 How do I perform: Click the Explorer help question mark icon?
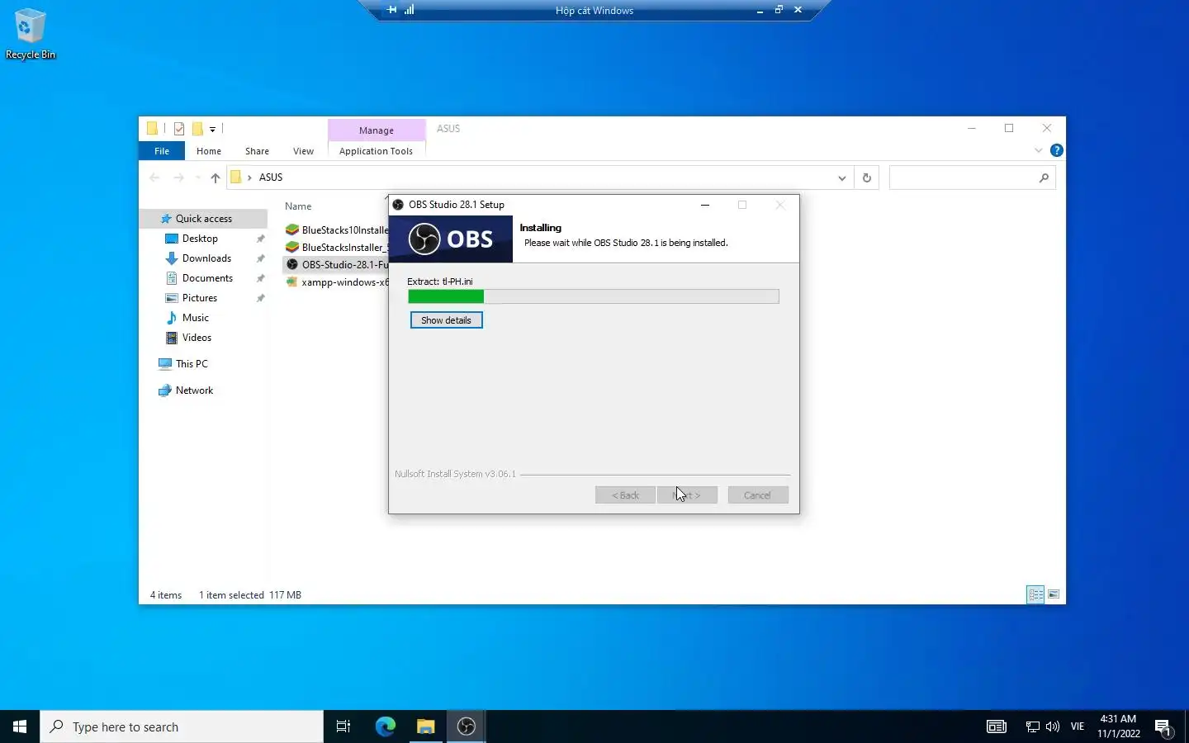tap(1056, 150)
